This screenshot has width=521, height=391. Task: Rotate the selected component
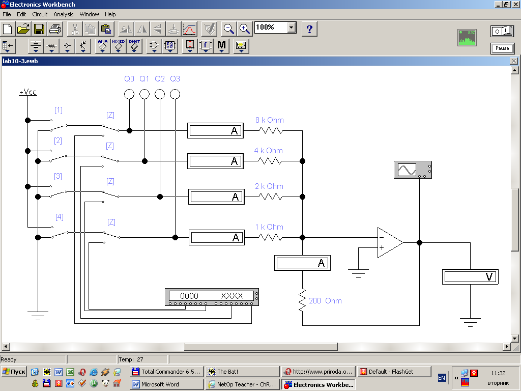tap(126, 29)
